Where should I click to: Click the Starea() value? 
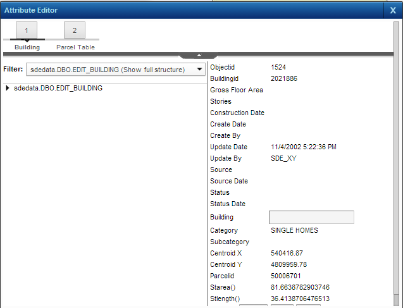coord(300,287)
